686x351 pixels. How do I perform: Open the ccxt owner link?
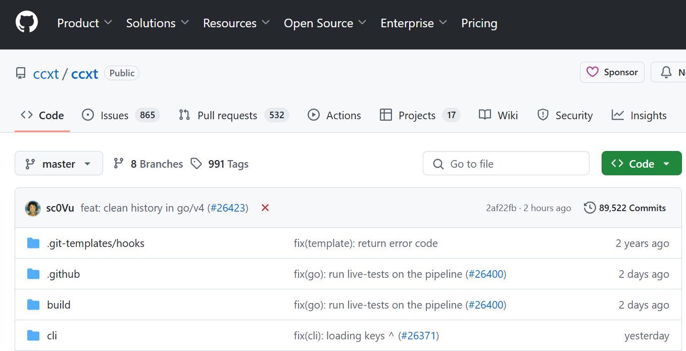tap(46, 74)
